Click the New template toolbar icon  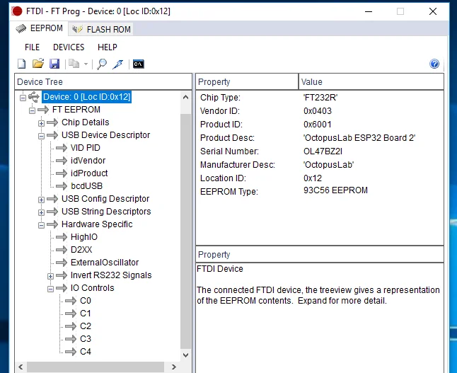click(x=22, y=64)
